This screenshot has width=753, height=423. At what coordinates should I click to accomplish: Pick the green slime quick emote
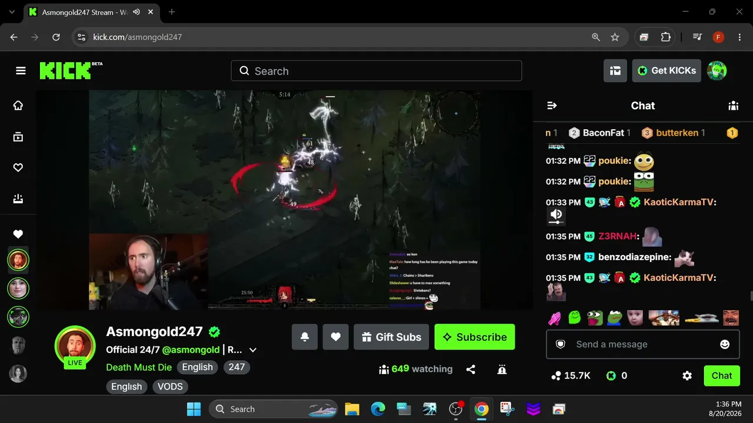(x=575, y=318)
